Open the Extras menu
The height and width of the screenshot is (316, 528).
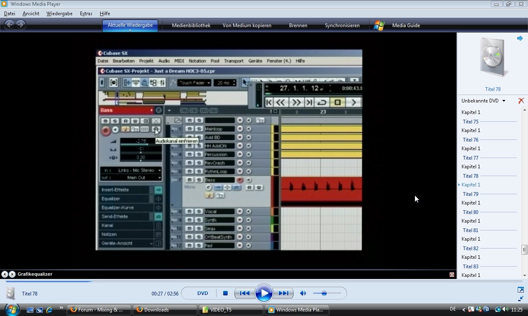[86, 14]
